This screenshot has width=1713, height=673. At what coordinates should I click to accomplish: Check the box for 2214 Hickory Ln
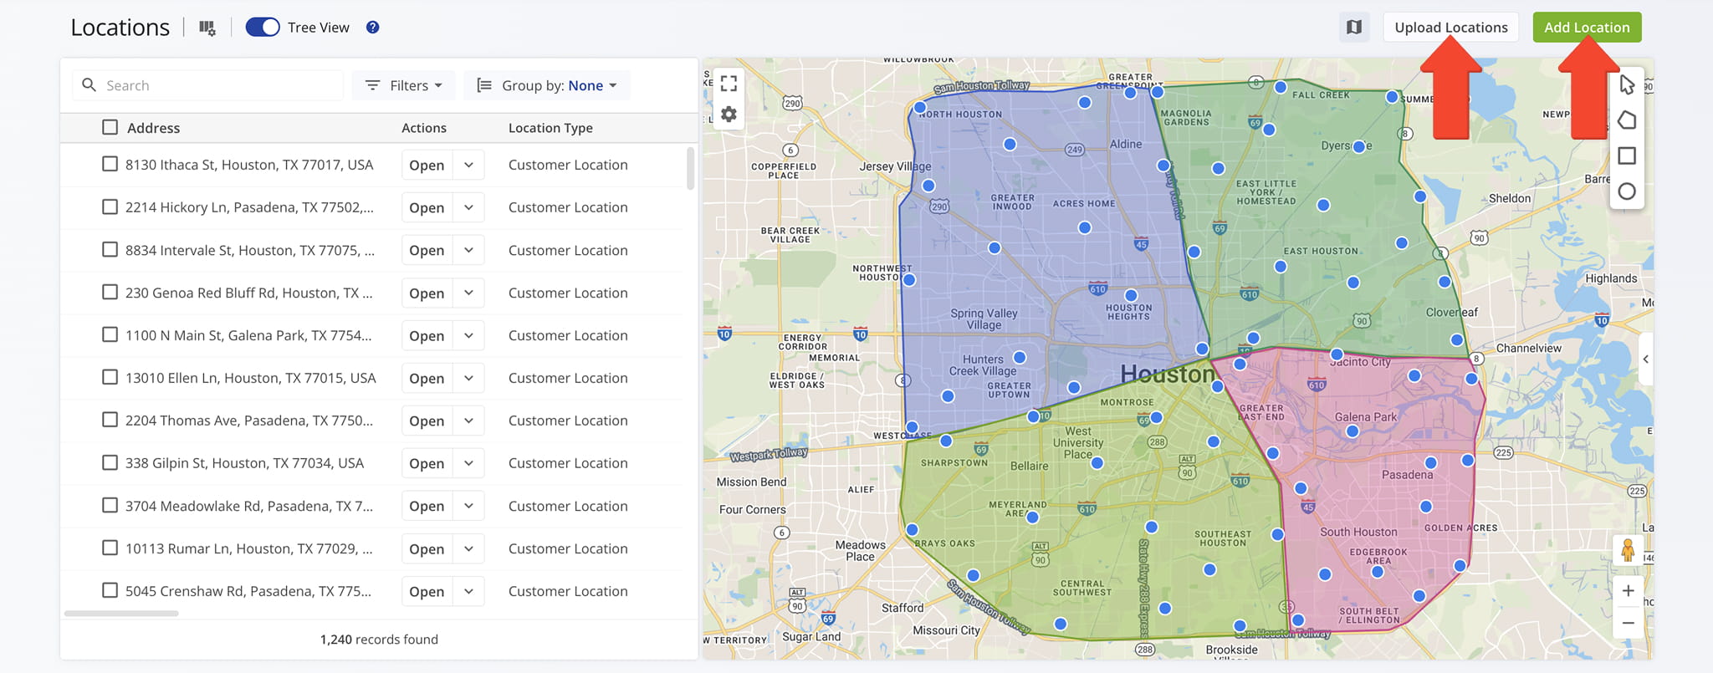110,206
